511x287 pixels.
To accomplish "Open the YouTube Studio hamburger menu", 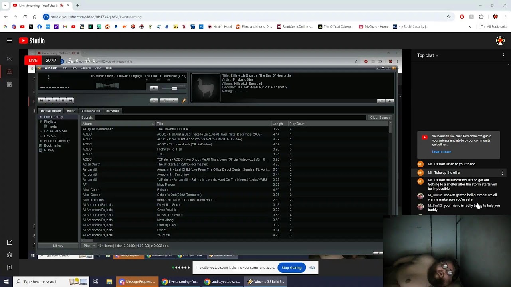I will 10,41.
